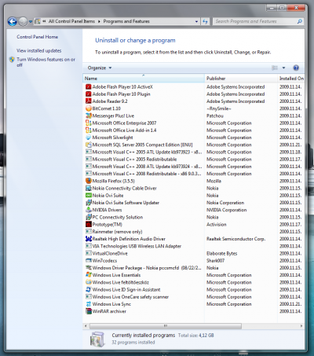The height and width of the screenshot is (356, 314).
Task: Sort by the Name column header
Action: 144,79
